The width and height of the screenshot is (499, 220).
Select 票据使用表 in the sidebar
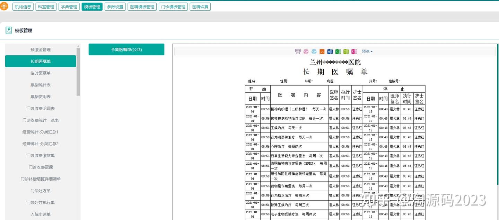pos(41,97)
